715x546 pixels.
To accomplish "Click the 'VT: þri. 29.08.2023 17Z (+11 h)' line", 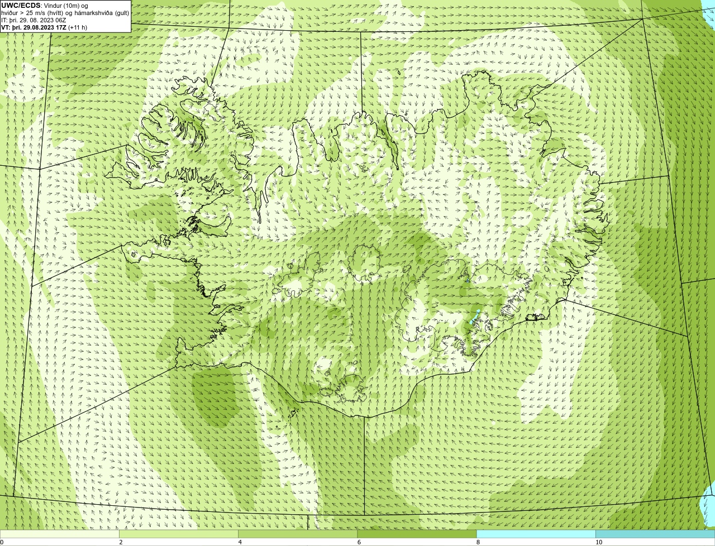I will point(44,27).
